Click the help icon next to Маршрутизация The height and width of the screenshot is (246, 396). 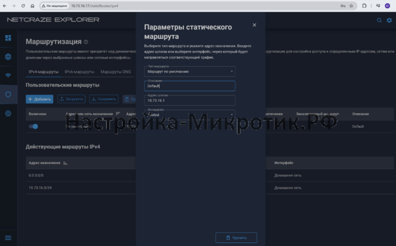pos(86,42)
